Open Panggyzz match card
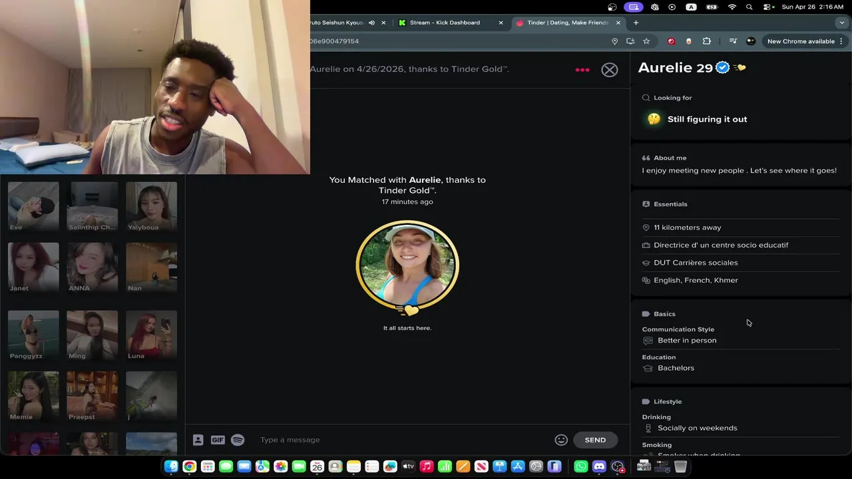This screenshot has width=852, height=479. pos(33,335)
